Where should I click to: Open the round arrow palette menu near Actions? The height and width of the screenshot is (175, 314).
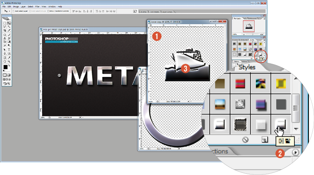pyautogui.click(x=295, y=152)
